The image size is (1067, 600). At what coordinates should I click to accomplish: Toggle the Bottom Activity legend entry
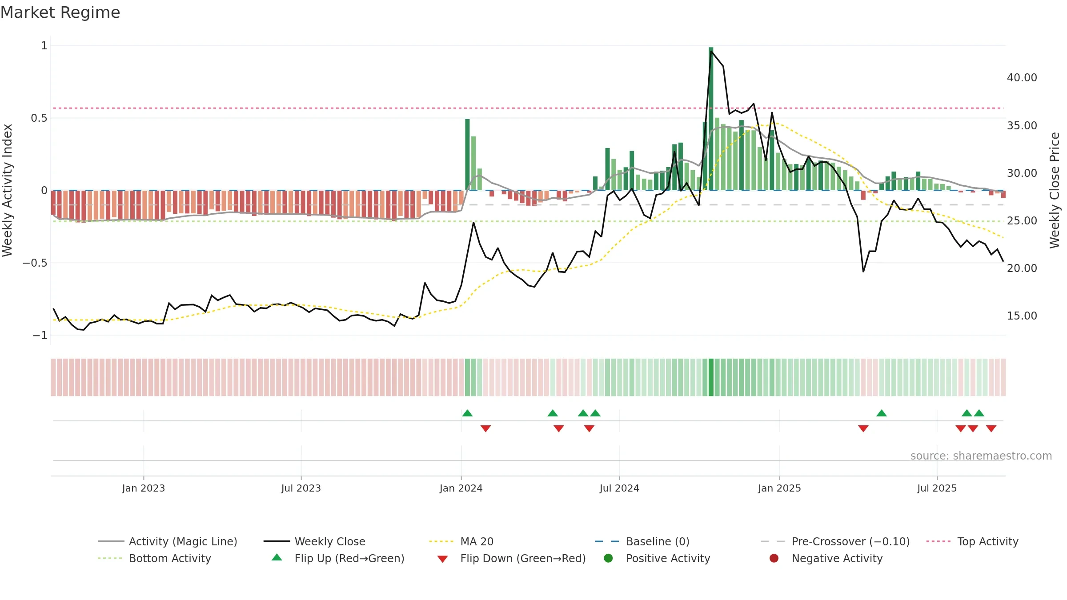coord(154,558)
